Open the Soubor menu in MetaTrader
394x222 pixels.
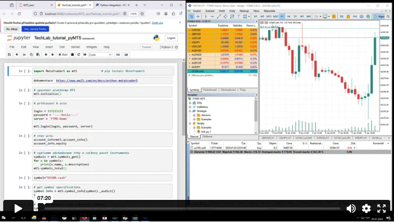197,11
